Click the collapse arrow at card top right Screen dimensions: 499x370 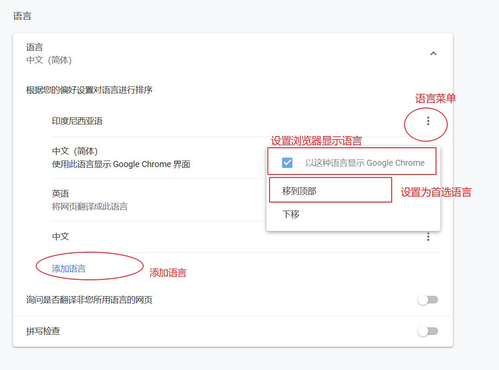[433, 53]
